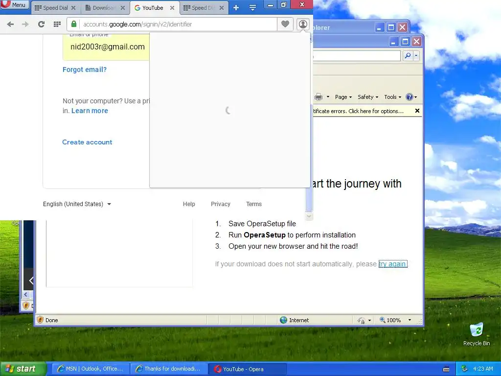The height and width of the screenshot is (376, 501).
Task: Open the Page menu in Internet Explorer
Action: click(343, 97)
